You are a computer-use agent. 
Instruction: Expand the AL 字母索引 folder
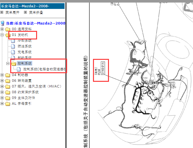click(2, 104)
